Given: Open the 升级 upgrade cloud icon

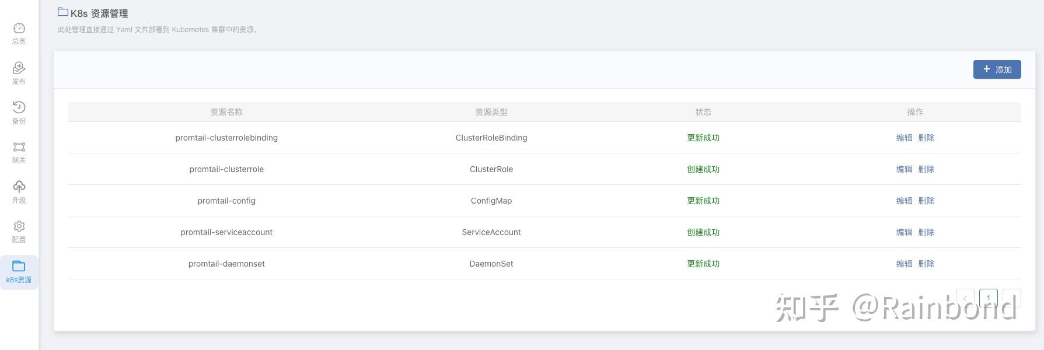Looking at the screenshot, I should tap(19, 187).
